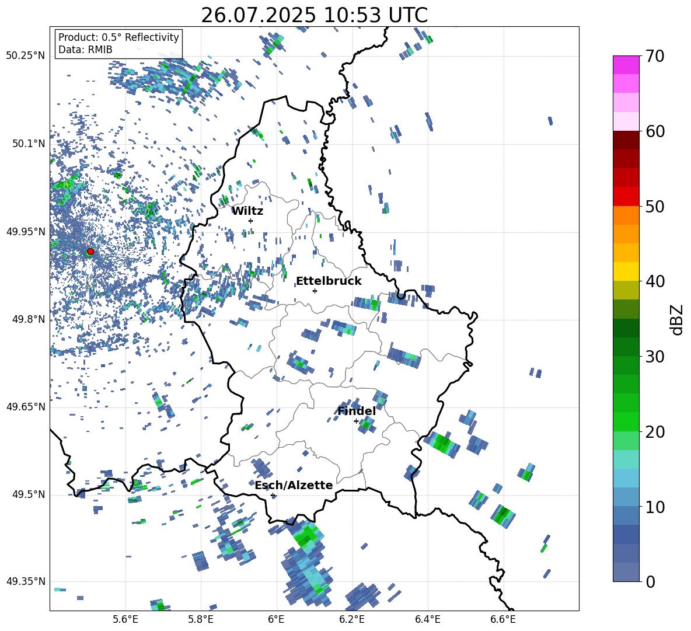The width and height of the screenshot is (691, 631).
Task: Click the 6.6°E longitude label
Action: pyautogui.click(x=503, y=619)
